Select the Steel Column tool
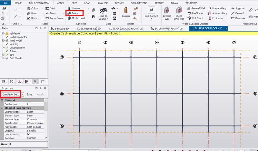Screen dimensions: 258x151 [x=33, y=8]
